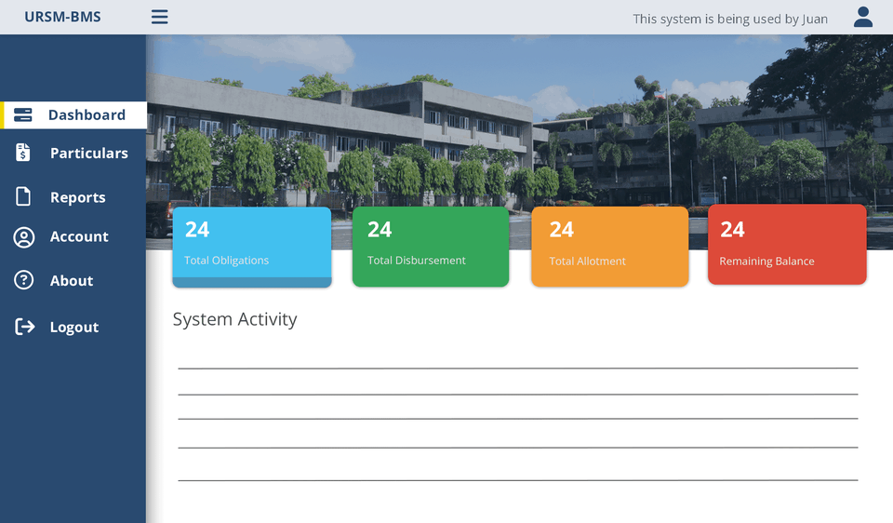Select the red Remaining Balance card
The width and height of the screenshot is (893, 523).
[x=786, y=246]
